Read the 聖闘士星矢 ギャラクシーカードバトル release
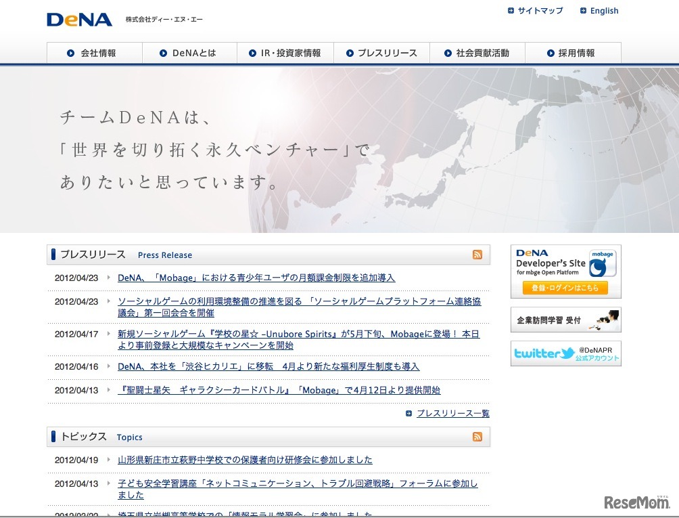Viewport: 679px width, 518px height. 279,390
